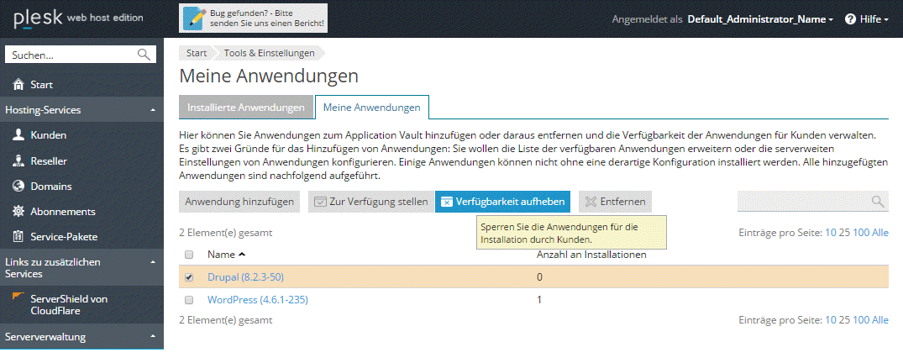This screenshot has width=903, height=363.
Task: Click the Domains globe icon
Action: pos(18,186)
